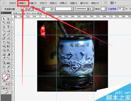131x101 pixels.
Task: Select the Line Segment tool
Action: (x=4, y=31)
